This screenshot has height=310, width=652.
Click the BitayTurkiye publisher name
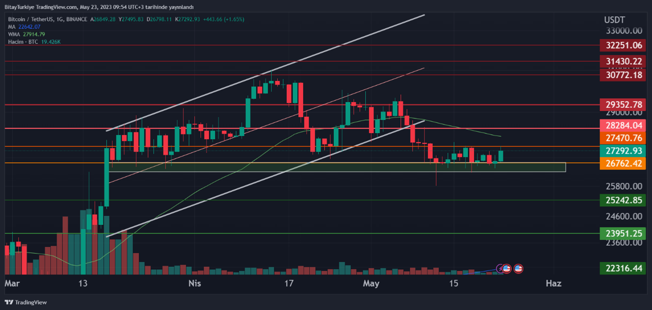(x=22, y=7)
